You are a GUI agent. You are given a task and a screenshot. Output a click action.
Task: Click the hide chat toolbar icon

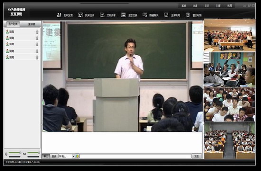point(145,15)
